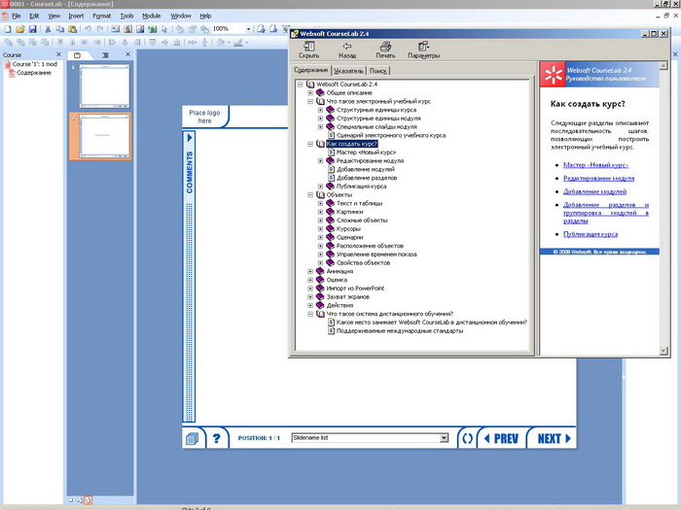Click the question mark help button
This screenshot has width=681, height=510.
[216, 438]
